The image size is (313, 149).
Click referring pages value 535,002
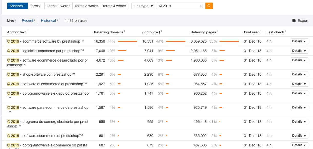[200, 136]
